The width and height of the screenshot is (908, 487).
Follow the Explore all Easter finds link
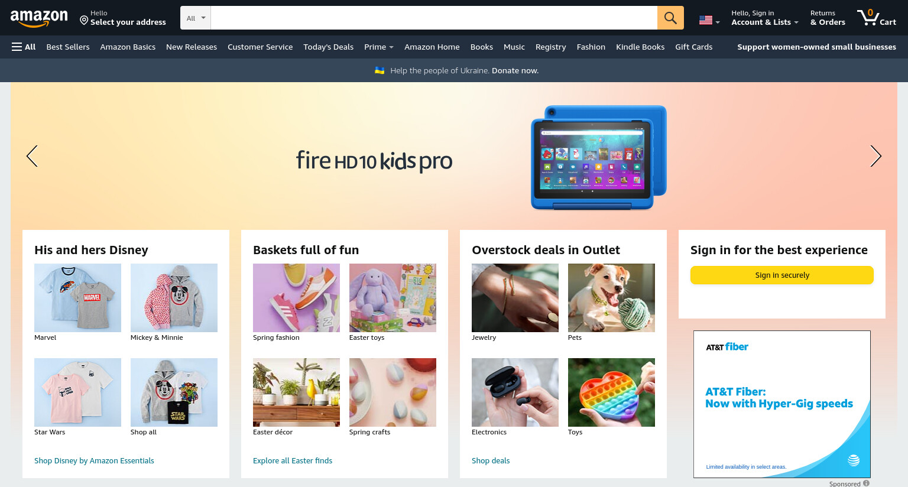293,460
